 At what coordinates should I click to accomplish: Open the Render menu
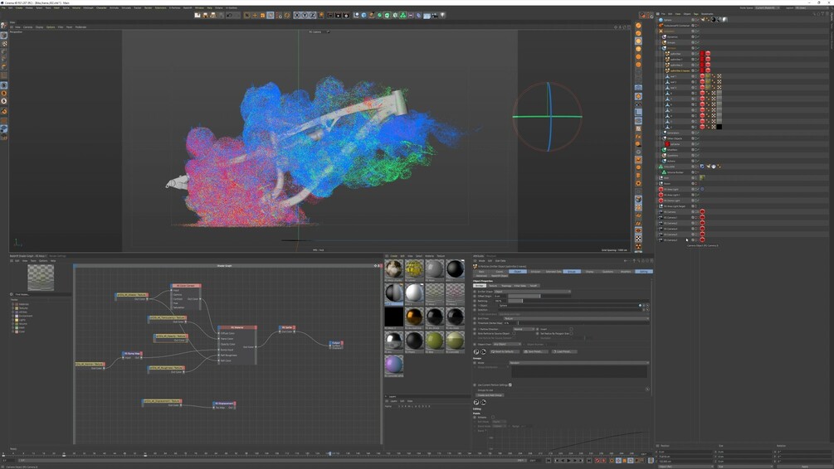148,8
